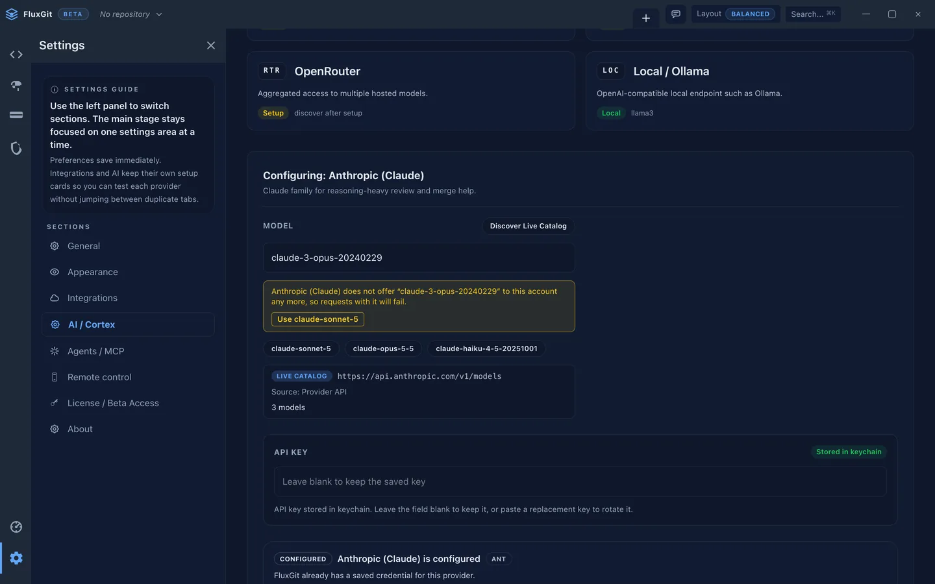This screenshot has height=584, width=935.
Task: Click the key icon next to License / Beta Access
Action: pyautogui.click(x=55, y=403)
